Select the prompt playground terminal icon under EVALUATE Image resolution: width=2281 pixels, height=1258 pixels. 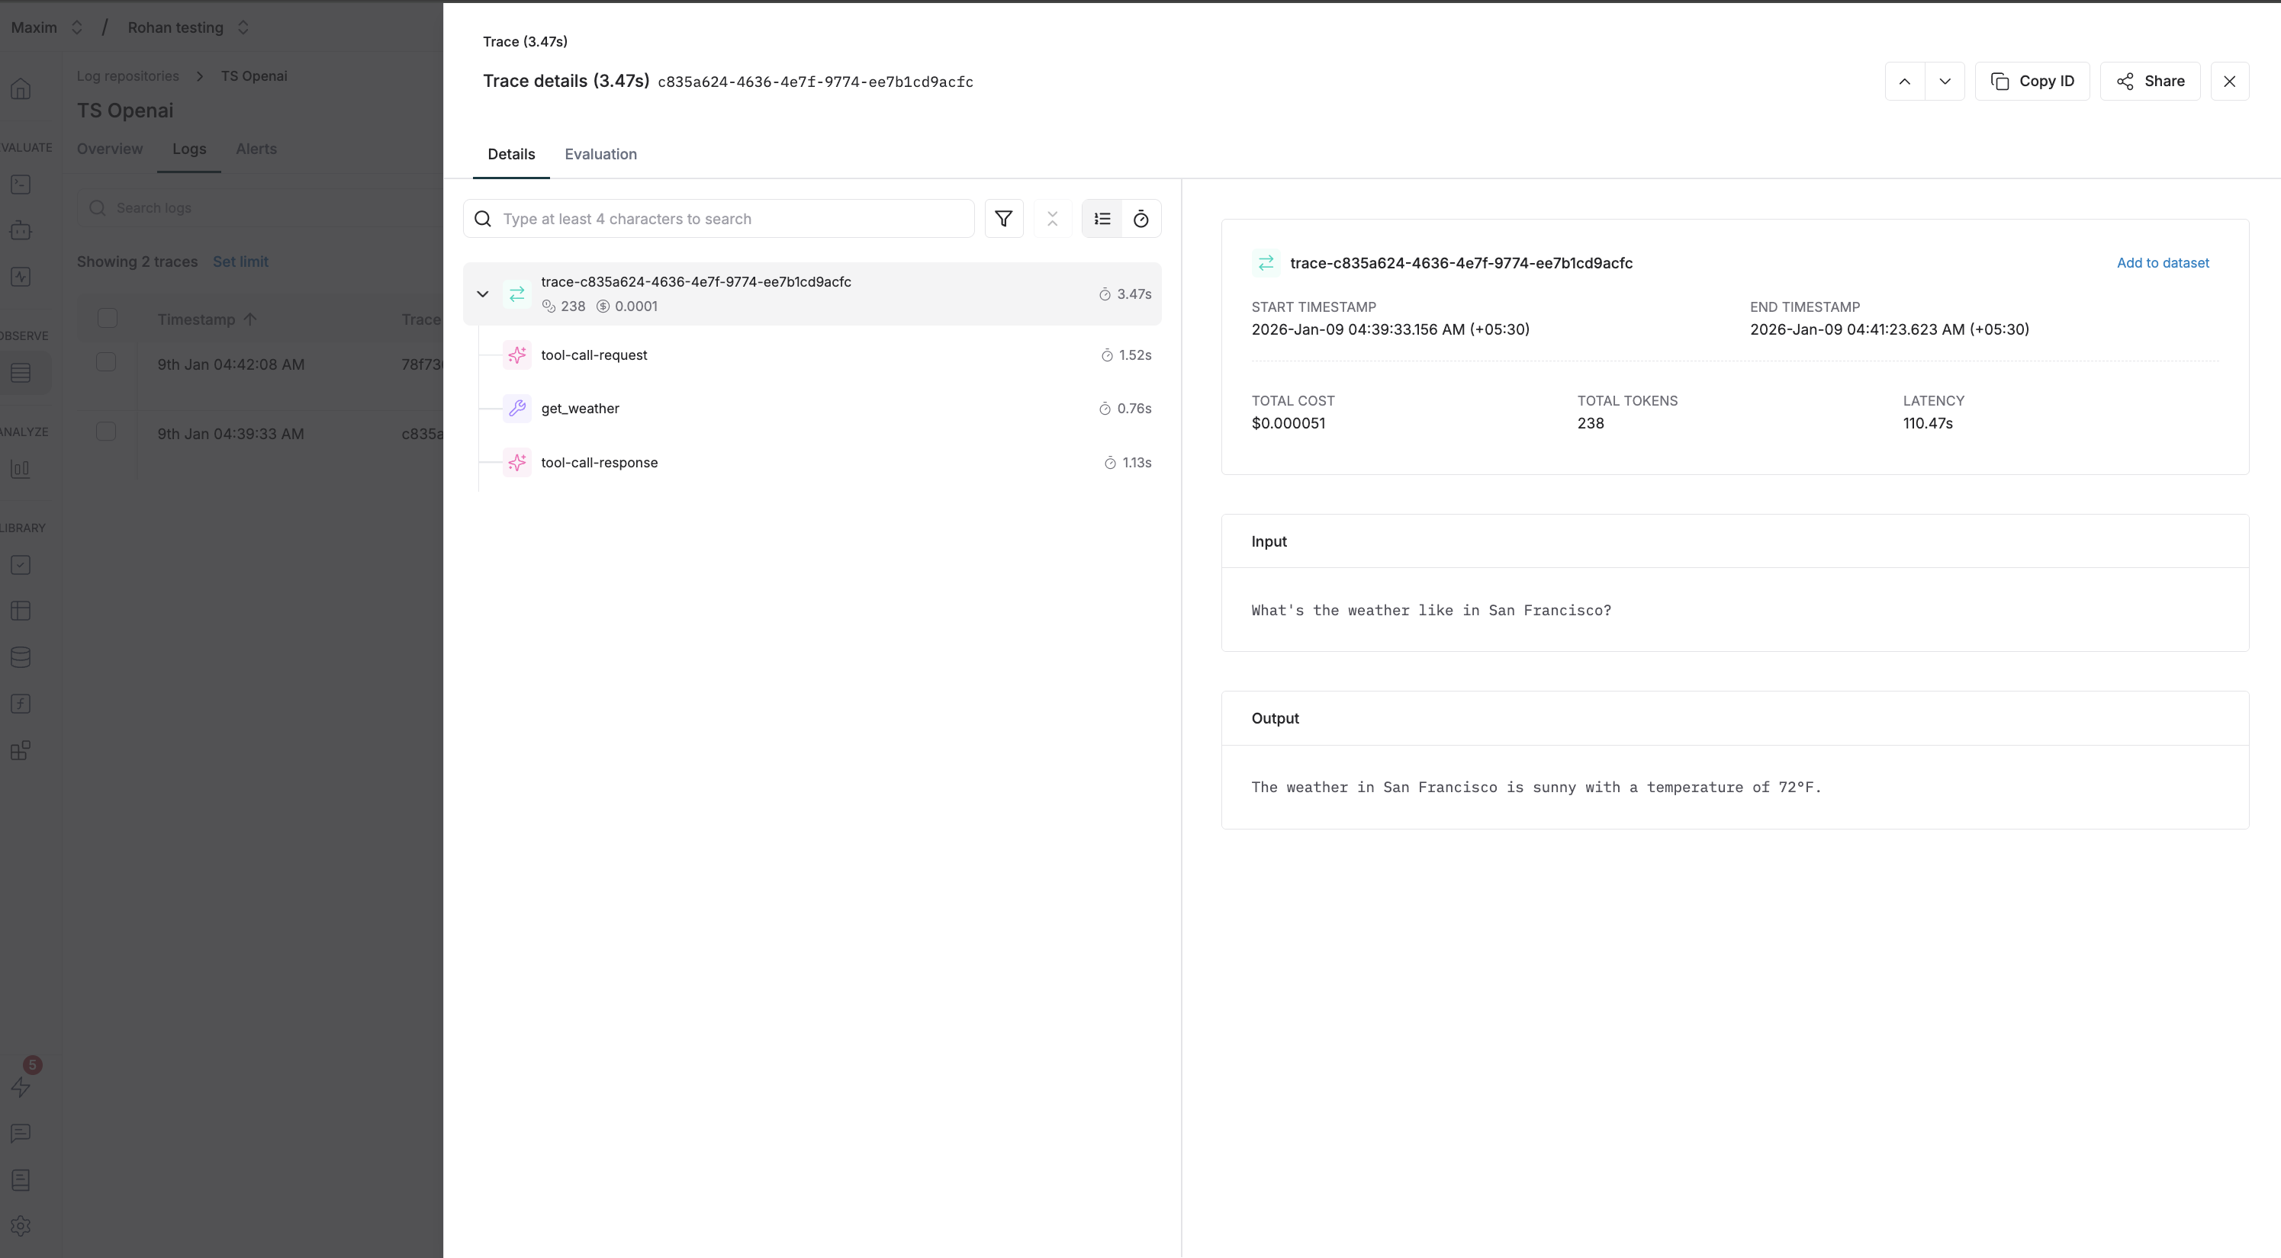coord(21,184)
